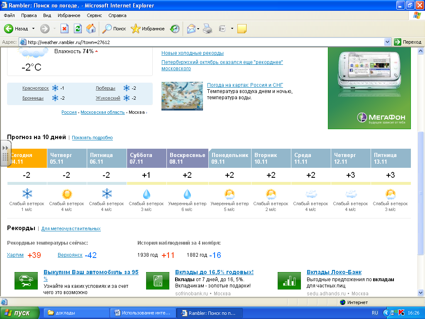Open the Поиск search toolbar button
This screenshot has height=319, width=425.
coord(114,29)
